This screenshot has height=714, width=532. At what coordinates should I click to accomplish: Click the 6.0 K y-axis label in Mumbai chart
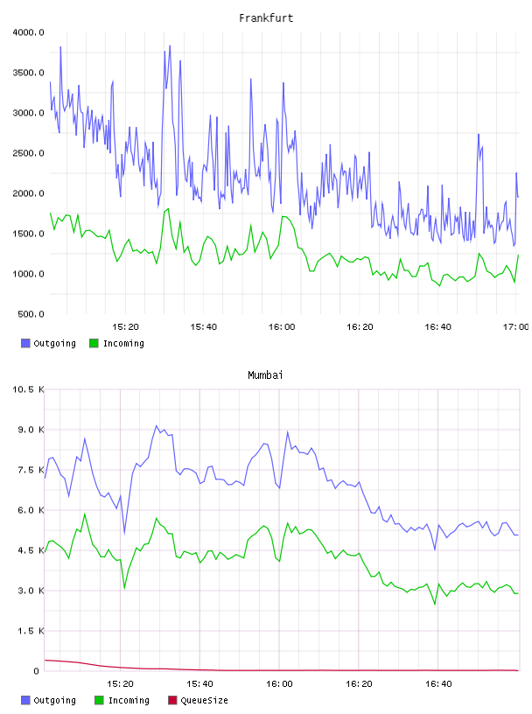(x=31, y=510)
